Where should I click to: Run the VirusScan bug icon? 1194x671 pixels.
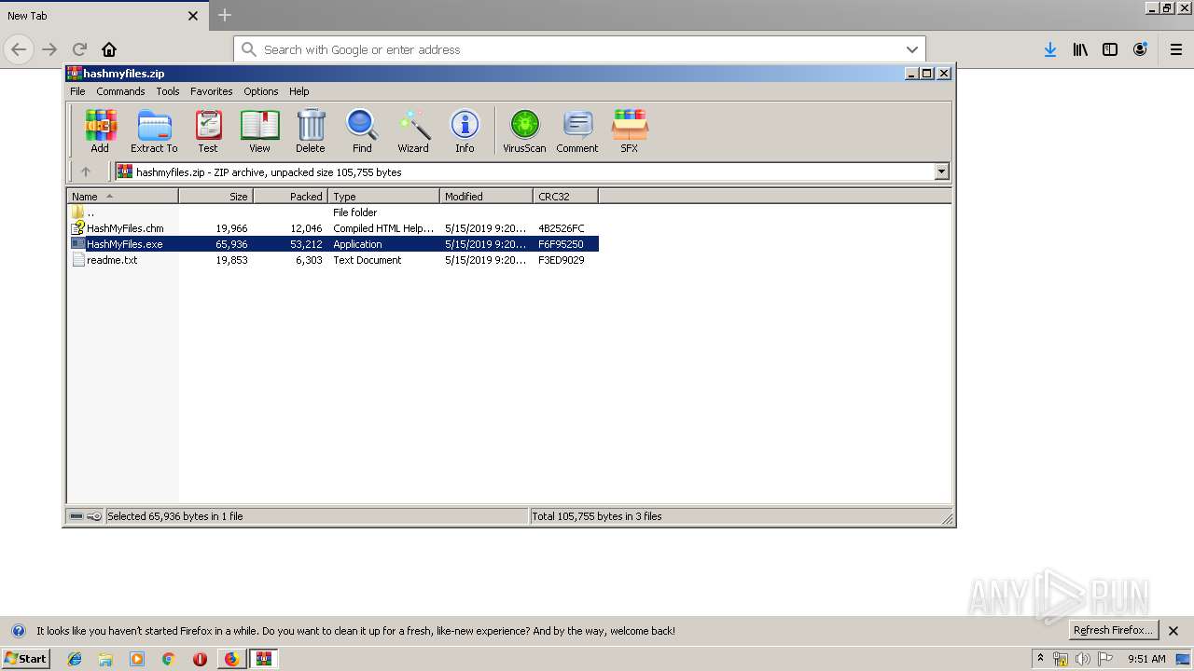(x=524, y=130)
